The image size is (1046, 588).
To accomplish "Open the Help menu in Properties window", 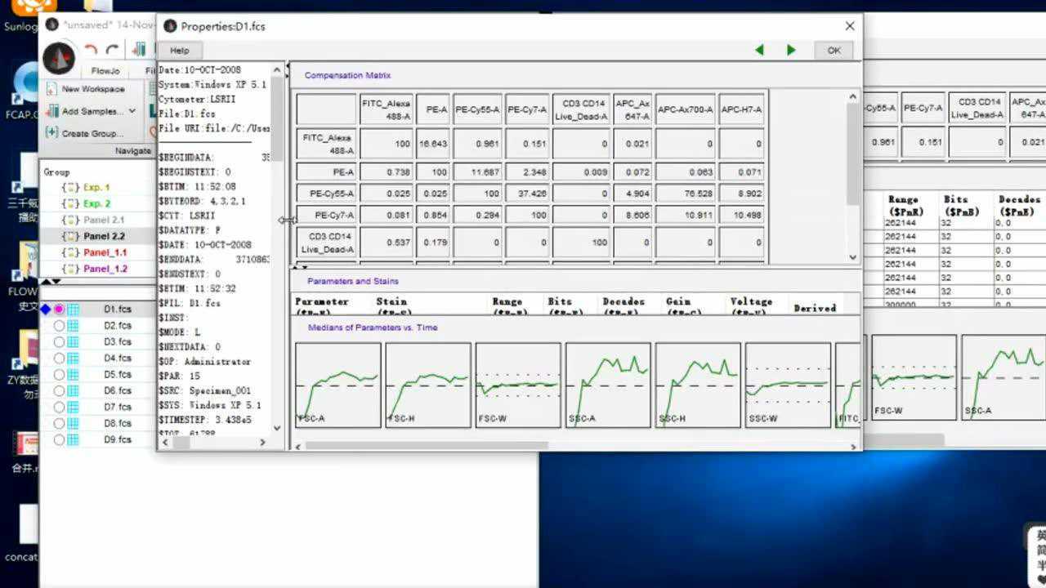I will click(179, 51).
